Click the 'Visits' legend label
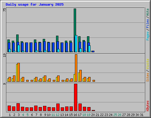Screen dimensions: 151x118 [148, 64]
